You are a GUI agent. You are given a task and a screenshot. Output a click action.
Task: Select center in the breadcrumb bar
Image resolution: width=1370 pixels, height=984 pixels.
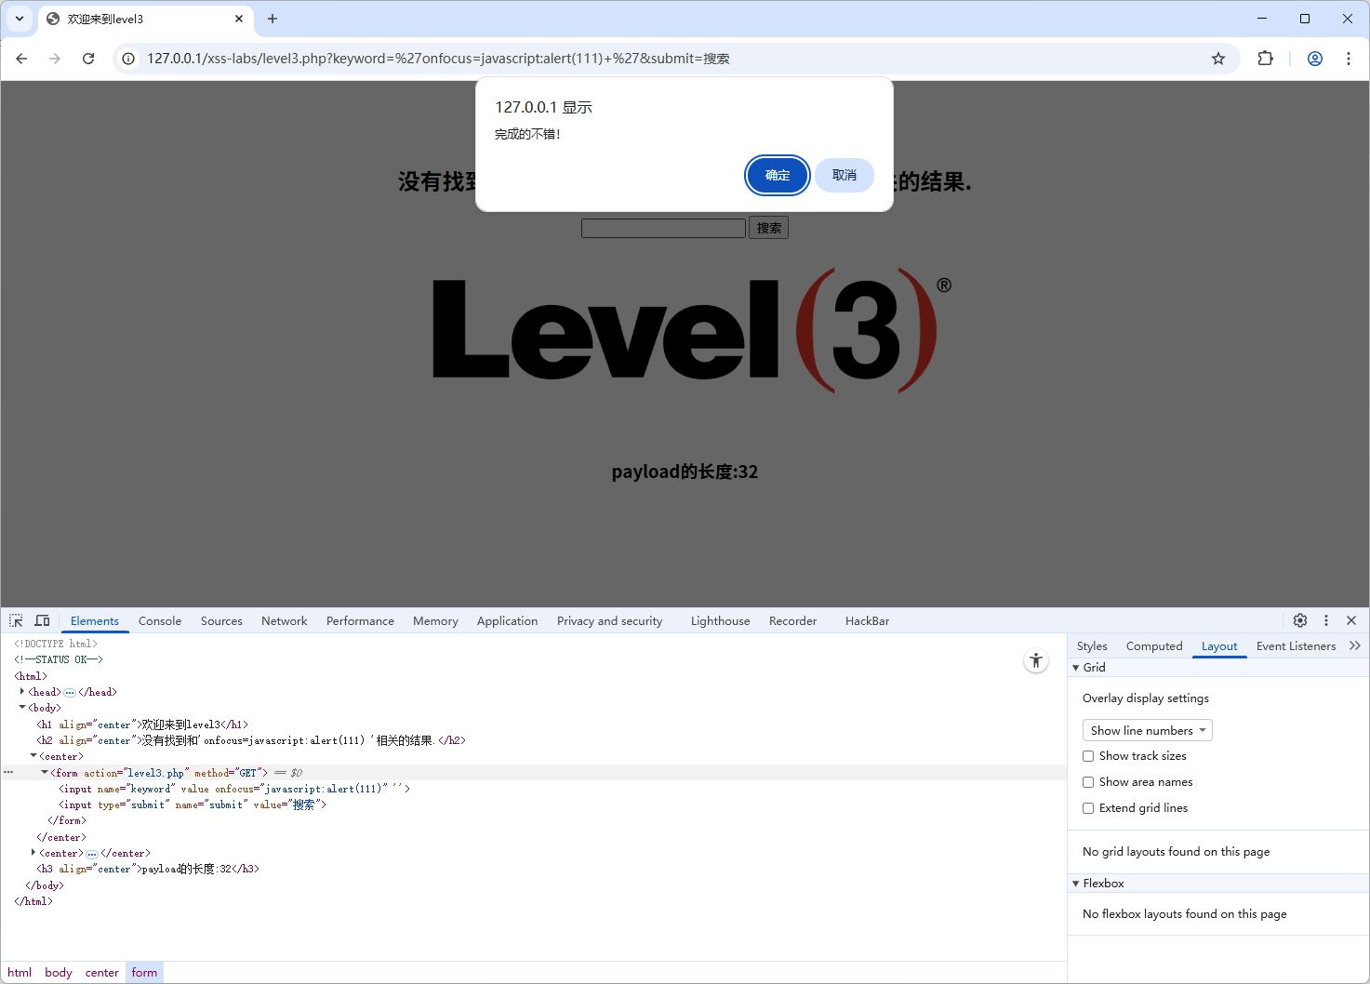[101, 972]
